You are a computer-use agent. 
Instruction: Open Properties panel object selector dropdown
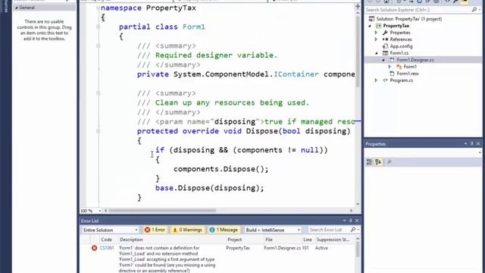[x=480, y=152]
